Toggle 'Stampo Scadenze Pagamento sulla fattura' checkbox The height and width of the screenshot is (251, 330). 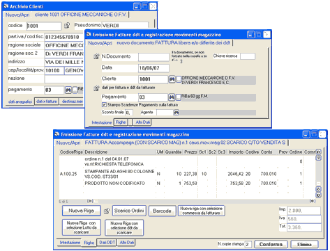[104, 105]
